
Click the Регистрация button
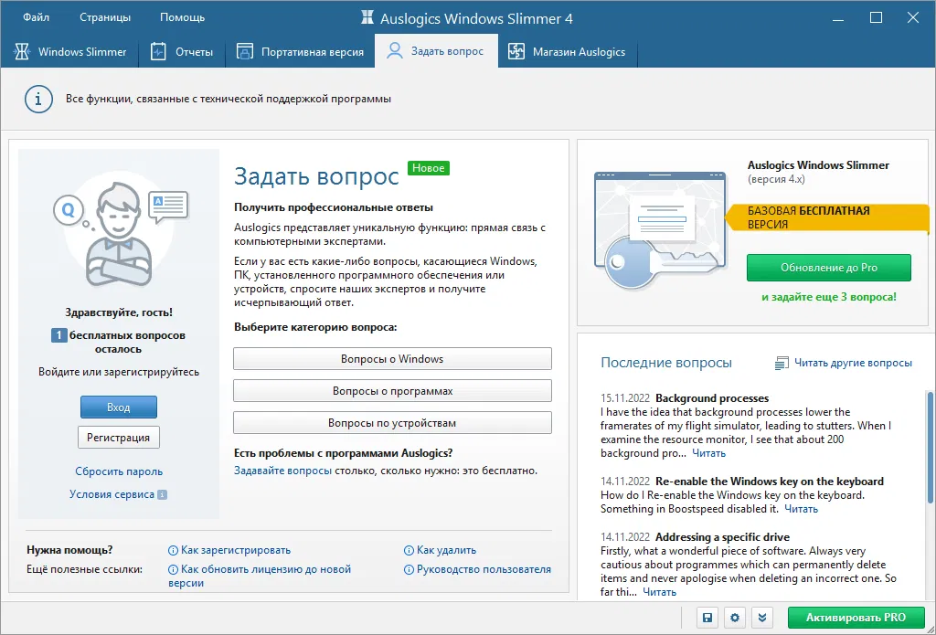tap(119, 438)
